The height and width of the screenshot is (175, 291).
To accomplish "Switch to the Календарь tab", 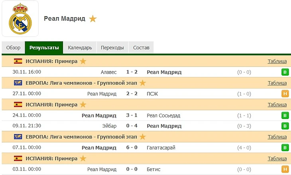I will (80, 48).
